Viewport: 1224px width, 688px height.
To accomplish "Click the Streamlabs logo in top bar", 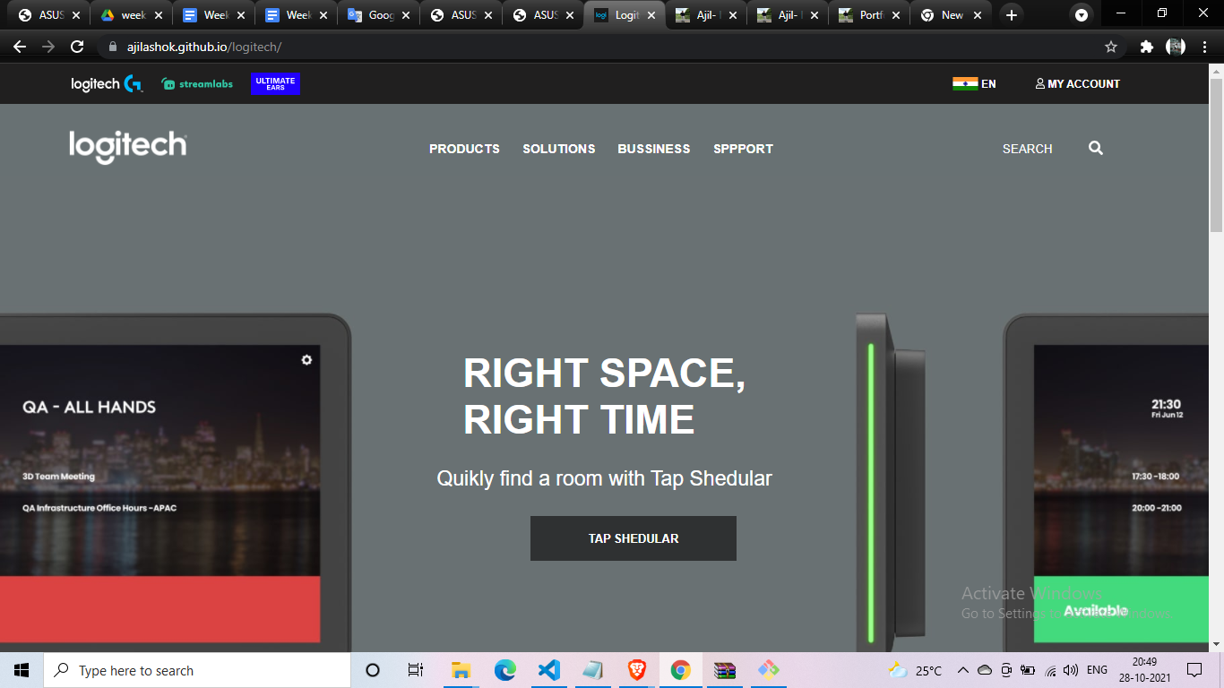I will [197, 84].
